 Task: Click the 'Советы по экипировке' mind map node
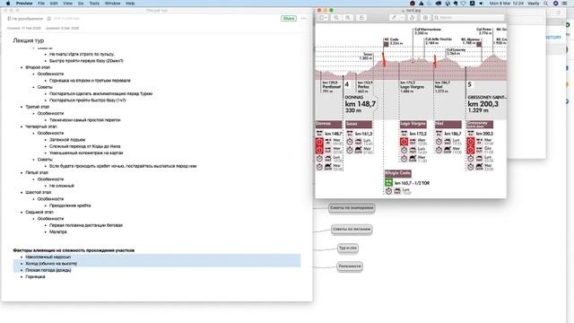click(x=352, y=208)
